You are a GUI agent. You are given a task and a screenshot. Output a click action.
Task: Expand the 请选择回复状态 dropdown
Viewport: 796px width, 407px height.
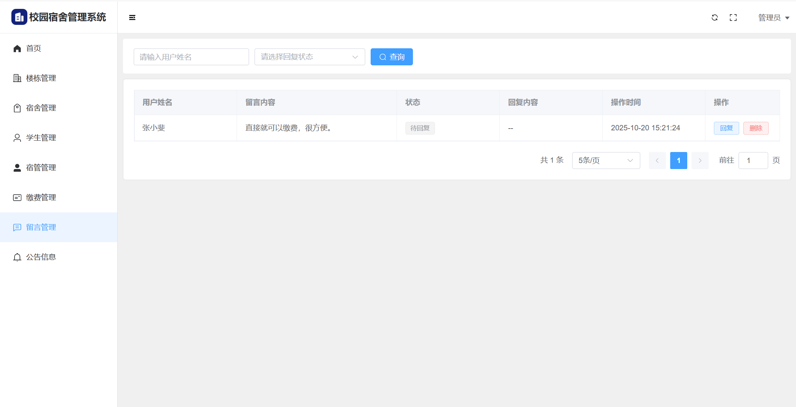(310, 57)
